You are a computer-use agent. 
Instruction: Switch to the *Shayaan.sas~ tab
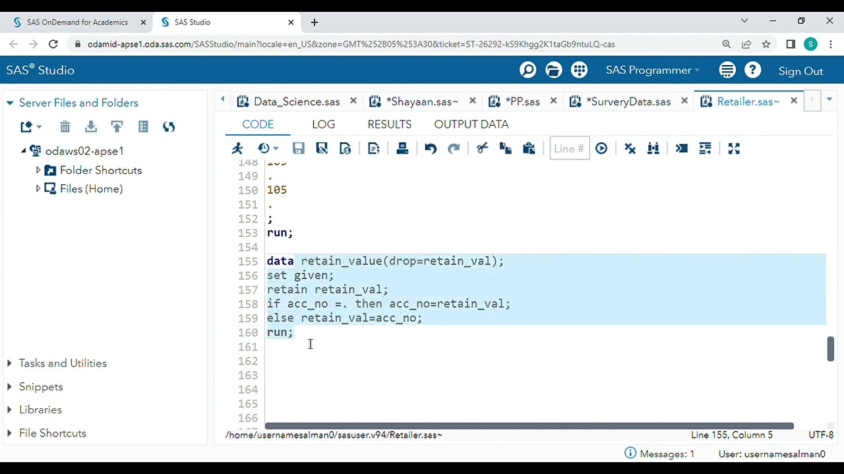(422, 101)
